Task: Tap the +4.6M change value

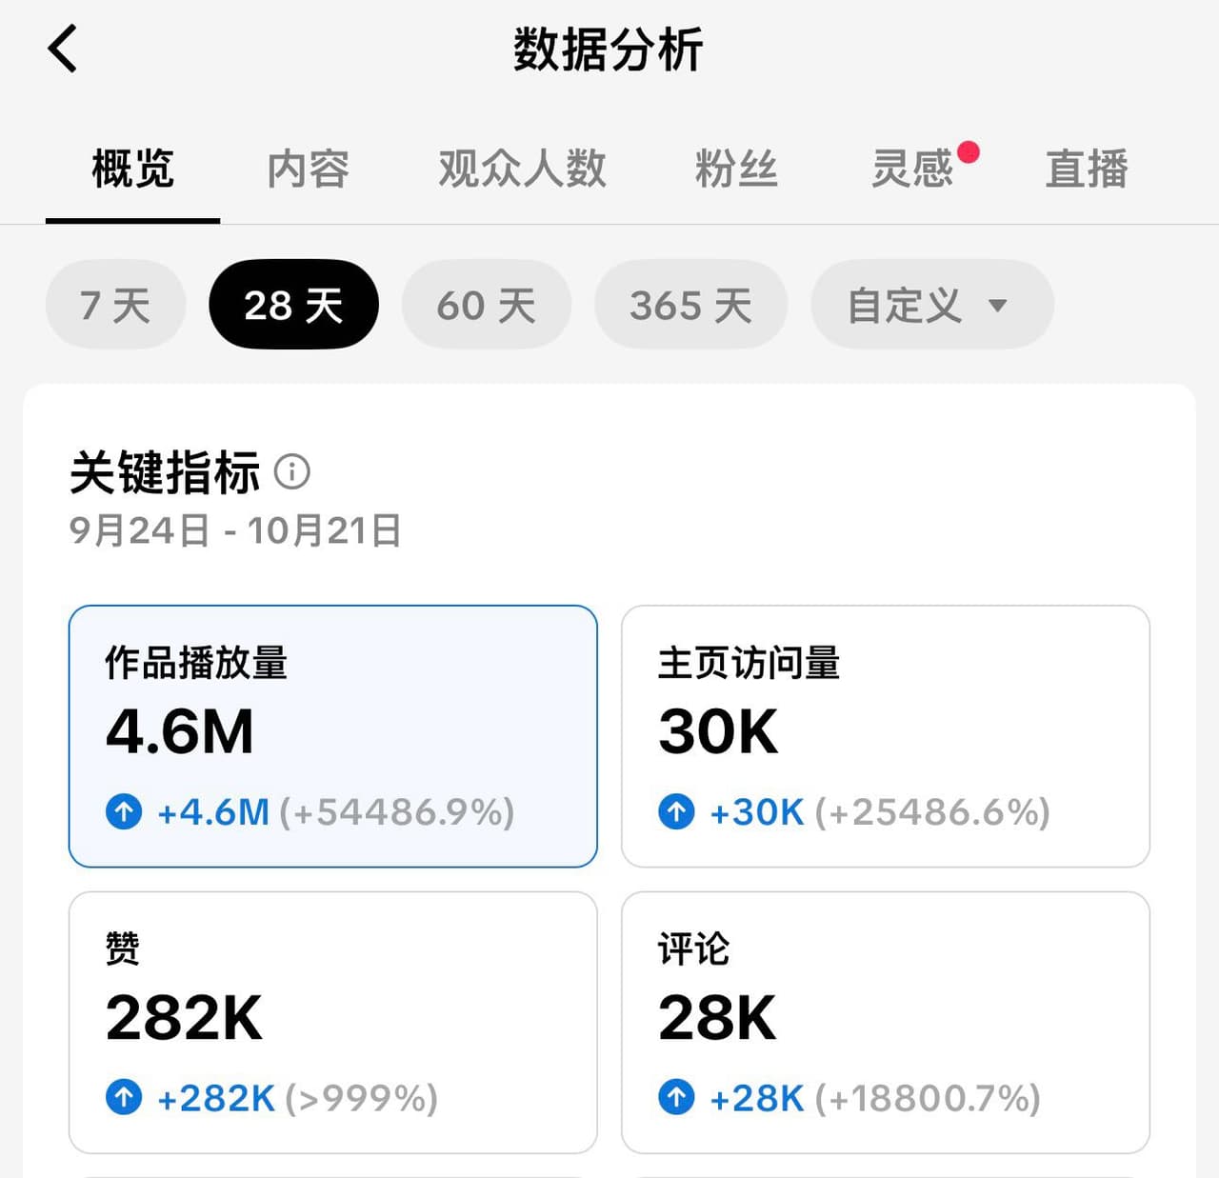Action: (213, 812)
